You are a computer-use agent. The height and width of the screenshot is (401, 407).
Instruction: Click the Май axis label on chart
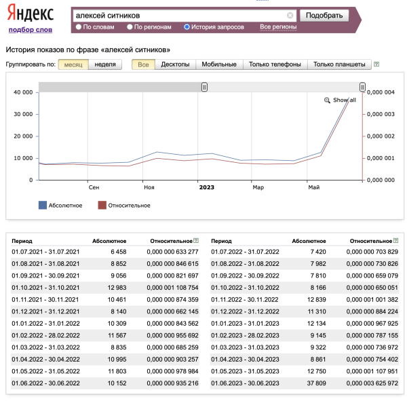pos(314,187)
